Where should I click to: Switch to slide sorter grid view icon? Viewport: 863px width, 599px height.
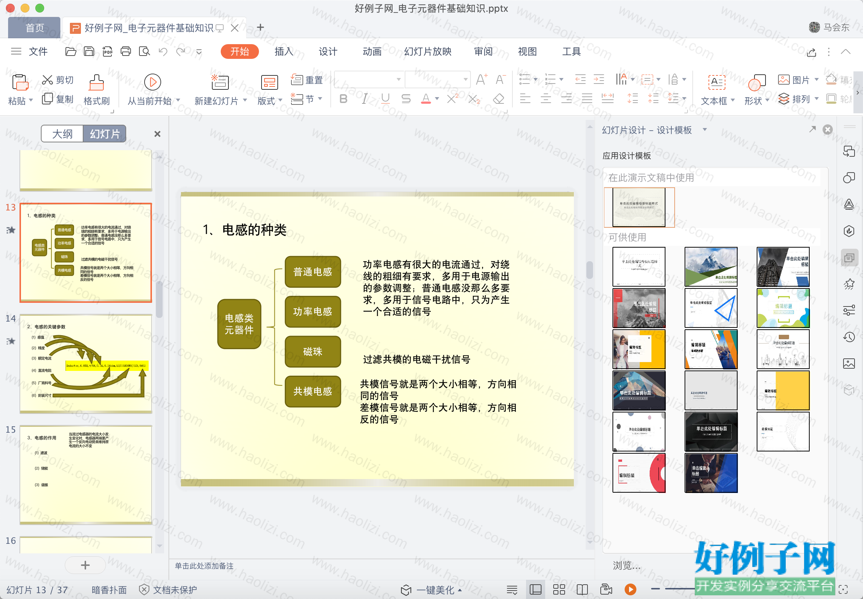pyautogui.click(x=559, y=589)
